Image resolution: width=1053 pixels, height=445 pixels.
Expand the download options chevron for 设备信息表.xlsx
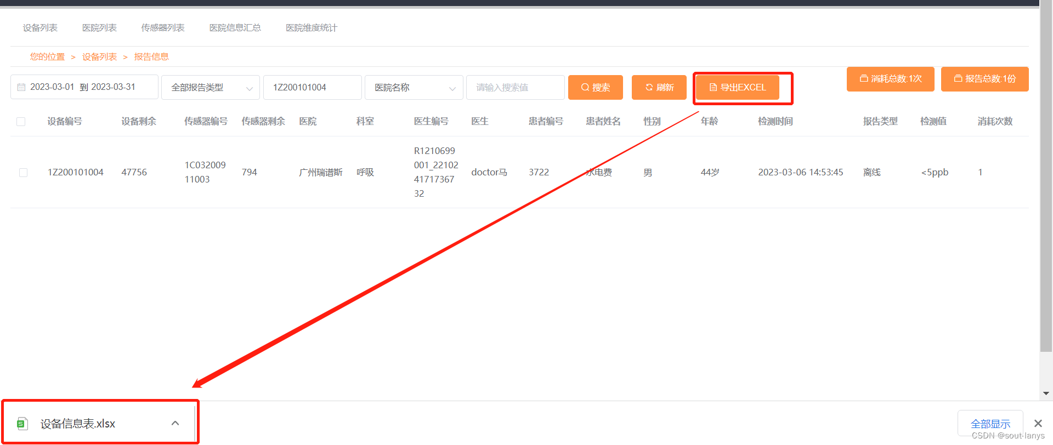[175, 423]
